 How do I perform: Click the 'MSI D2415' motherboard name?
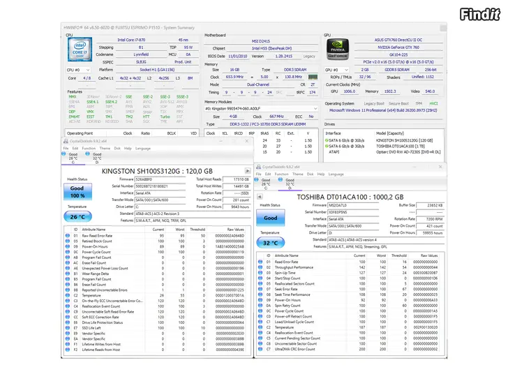(261, 41)
